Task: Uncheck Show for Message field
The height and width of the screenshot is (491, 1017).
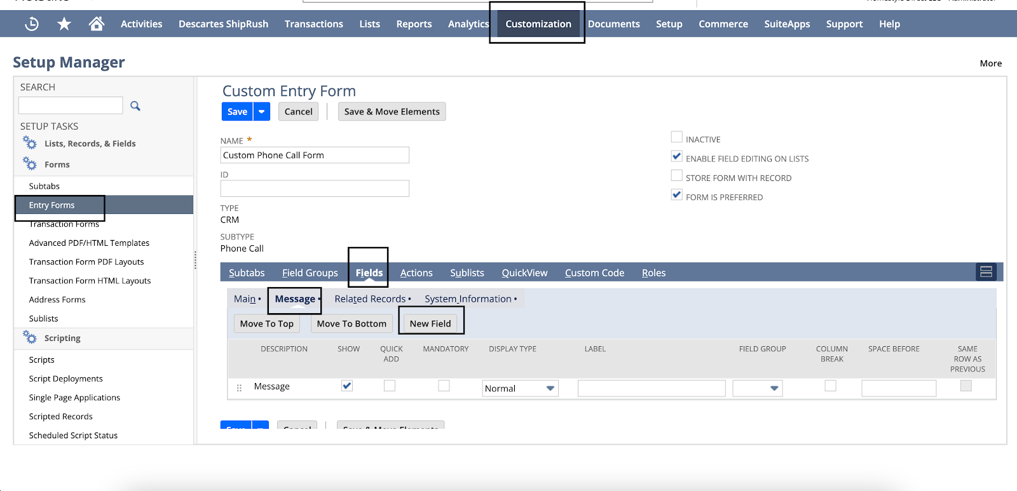Action: (347, 386)
